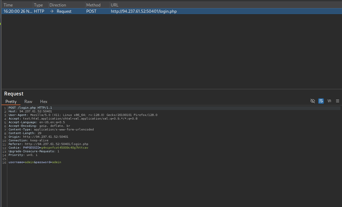Click the arrow icon in Direction column
Screen dimensions: 342x207
52,11
